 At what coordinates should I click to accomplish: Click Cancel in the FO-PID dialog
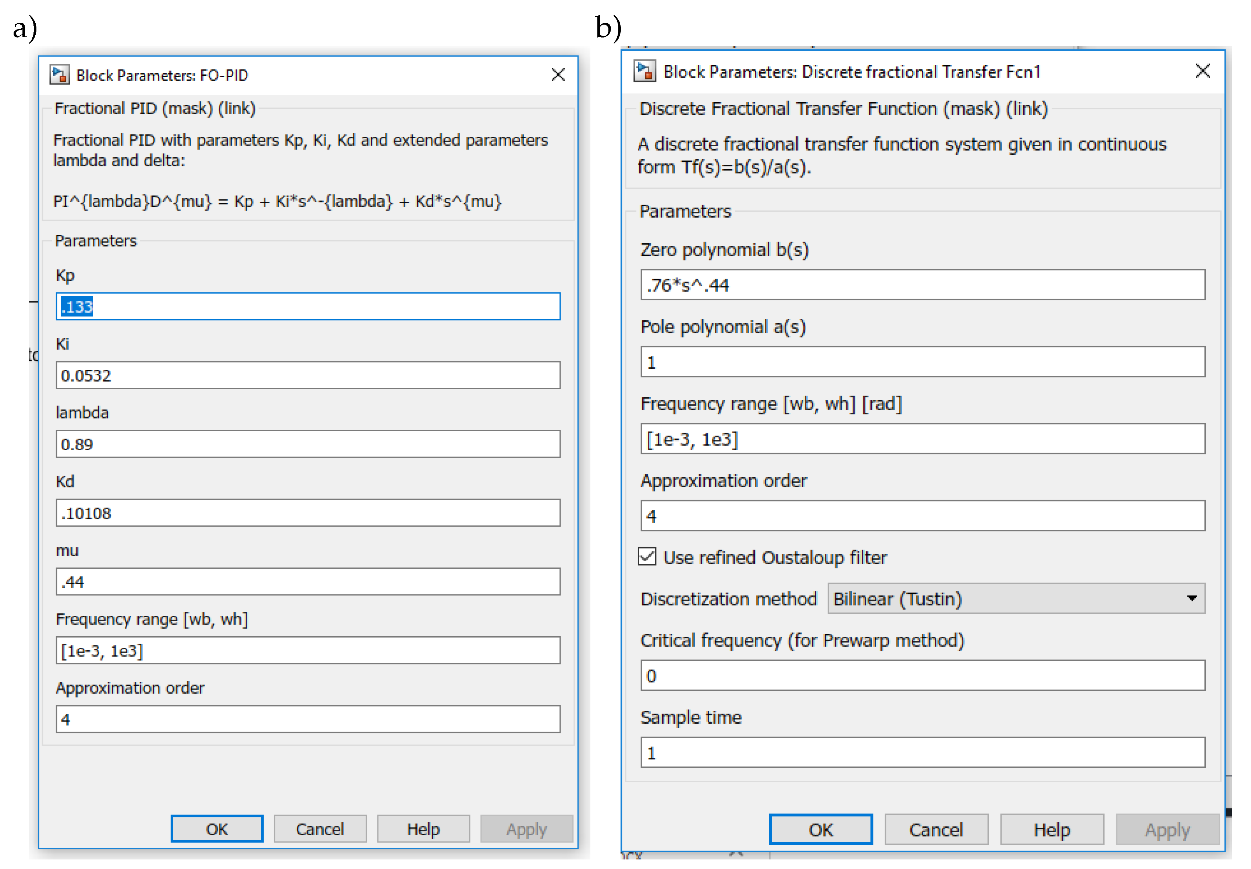[320, 829]
